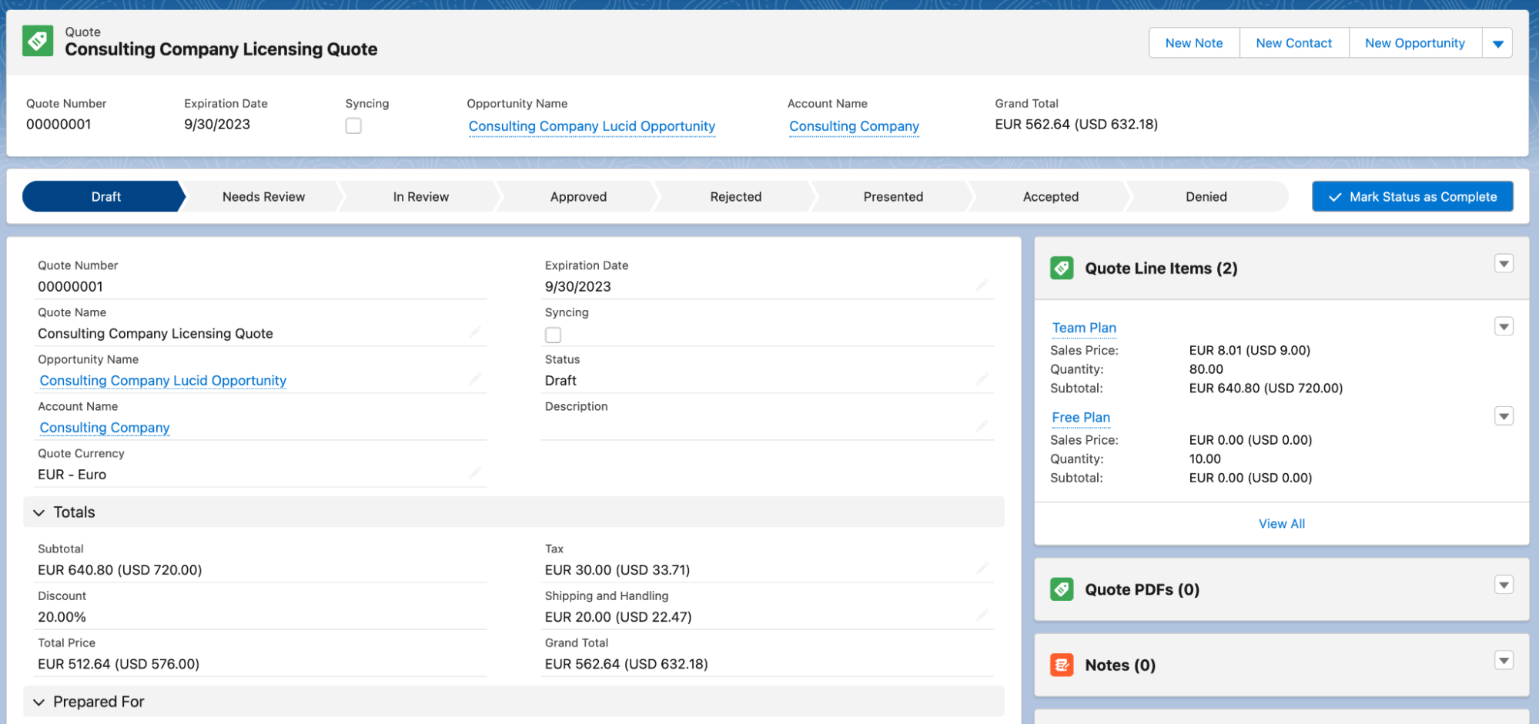Open Consulting Company account link in header
Image resolution: width=1539 pixels, height=724 pixels.
[x=854, y=125]
